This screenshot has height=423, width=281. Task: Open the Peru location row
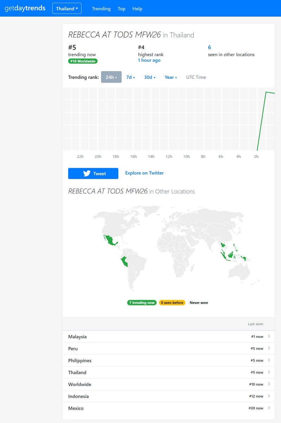(x=168, y=349)
